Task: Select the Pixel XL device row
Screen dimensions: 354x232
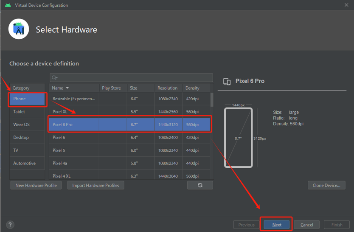Action: coord(129,112)
